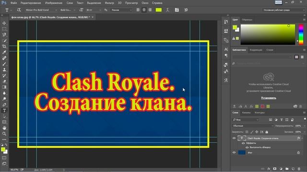307x172 pixels.
Task: Open the font family dropdown Minion Pro
Action: (x=41, y=10)
